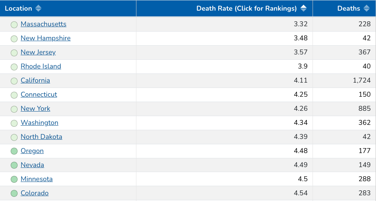Select Colorado deaths count 283
Image resolution: width=376 pixels, height=201 pixels.
click(365, 193)
